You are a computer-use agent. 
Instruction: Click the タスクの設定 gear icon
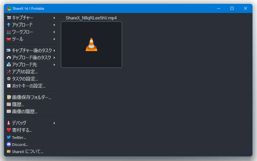(9, 79)
